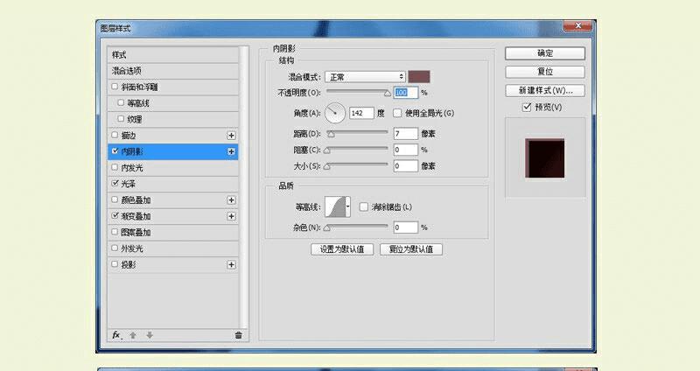Select 混合选项 in the left list
The width and height of the screenshot is (700, 371).
[x=173, y=71]
